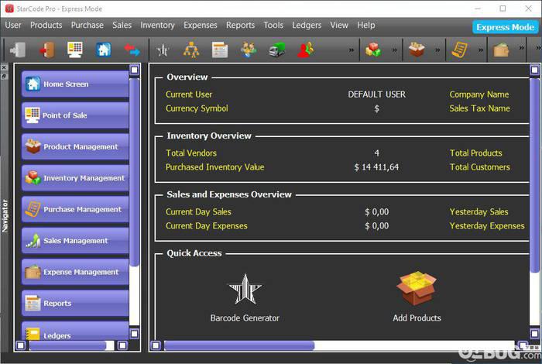Click the blue home icon in the toolbar
This screenshot has width=542, height=364.
(x=104, y=50)
